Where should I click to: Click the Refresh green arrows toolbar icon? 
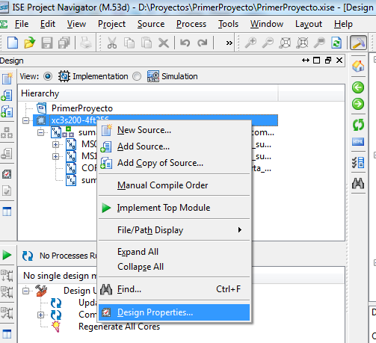[x=336, y=43]
